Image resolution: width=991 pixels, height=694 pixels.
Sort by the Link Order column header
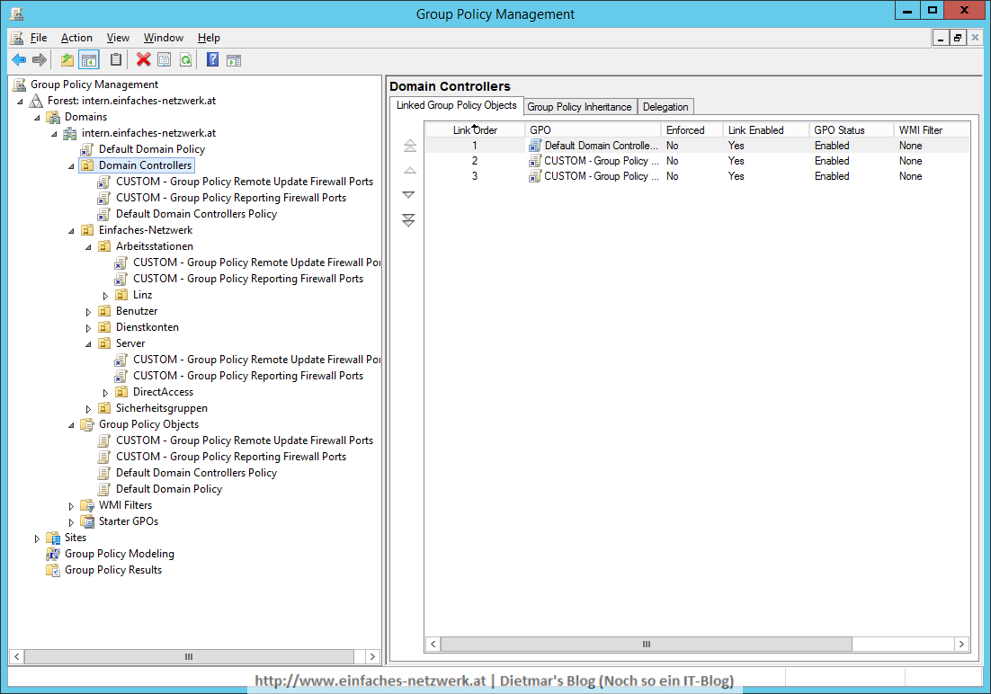476,130
